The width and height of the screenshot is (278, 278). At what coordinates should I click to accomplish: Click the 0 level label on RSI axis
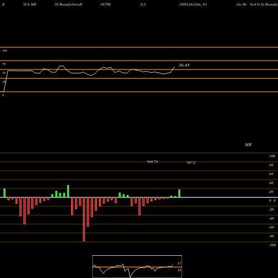point(3,95)
